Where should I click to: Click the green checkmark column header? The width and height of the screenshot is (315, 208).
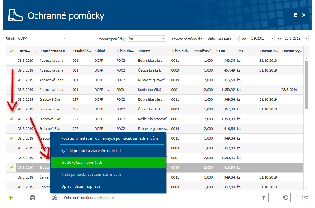coord(11,51)
